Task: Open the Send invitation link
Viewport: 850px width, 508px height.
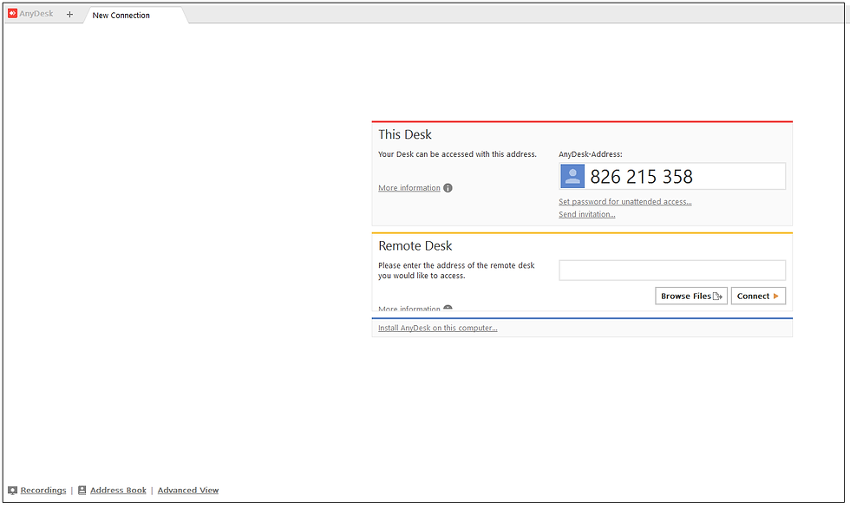Action: 587,214
